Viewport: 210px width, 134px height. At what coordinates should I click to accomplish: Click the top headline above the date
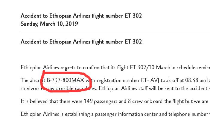pyautogui.click(x=81, y=16)
